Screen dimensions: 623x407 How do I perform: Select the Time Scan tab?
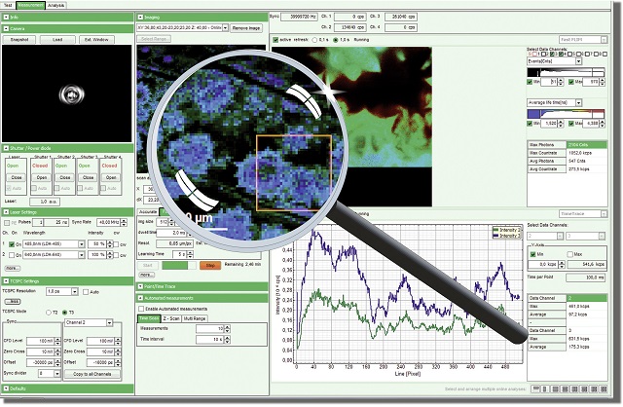149,318
